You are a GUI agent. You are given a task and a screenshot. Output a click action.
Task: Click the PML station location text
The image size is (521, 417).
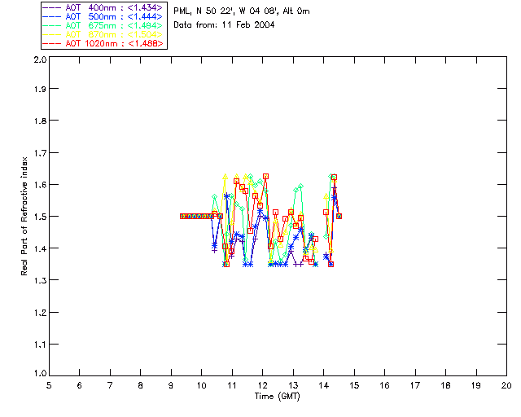[242, 11]
